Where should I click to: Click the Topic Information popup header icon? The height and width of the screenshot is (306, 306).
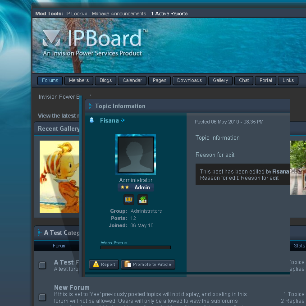(x=90, y=106)
